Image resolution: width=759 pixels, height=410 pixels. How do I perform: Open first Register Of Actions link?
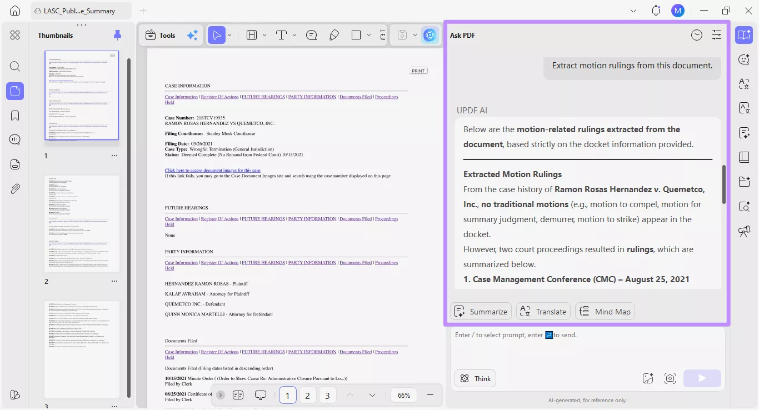pyautogui.click(x=219, y=97)
